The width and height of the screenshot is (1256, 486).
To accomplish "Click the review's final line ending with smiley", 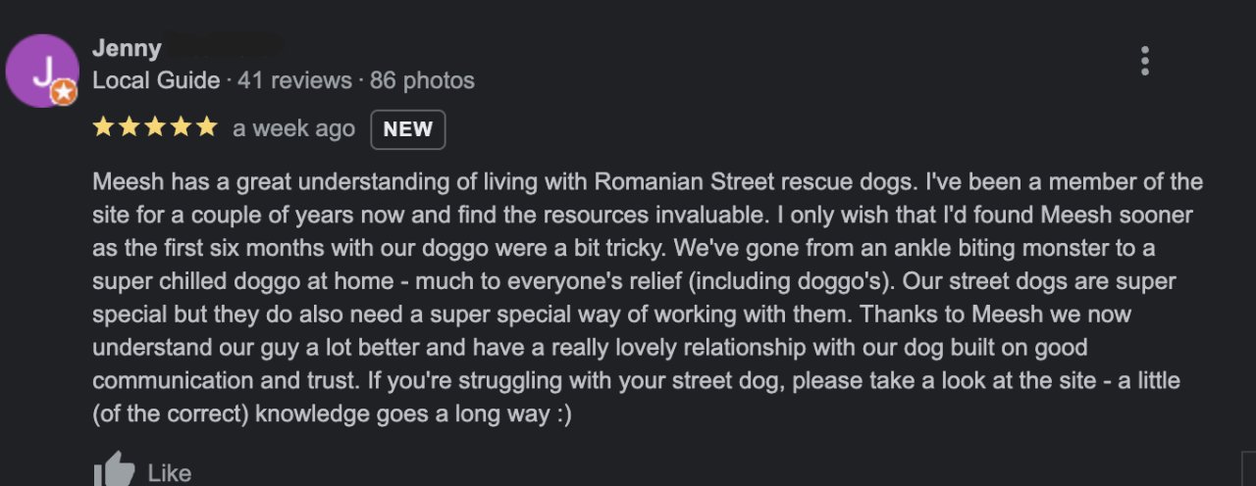I will point(332,414).
